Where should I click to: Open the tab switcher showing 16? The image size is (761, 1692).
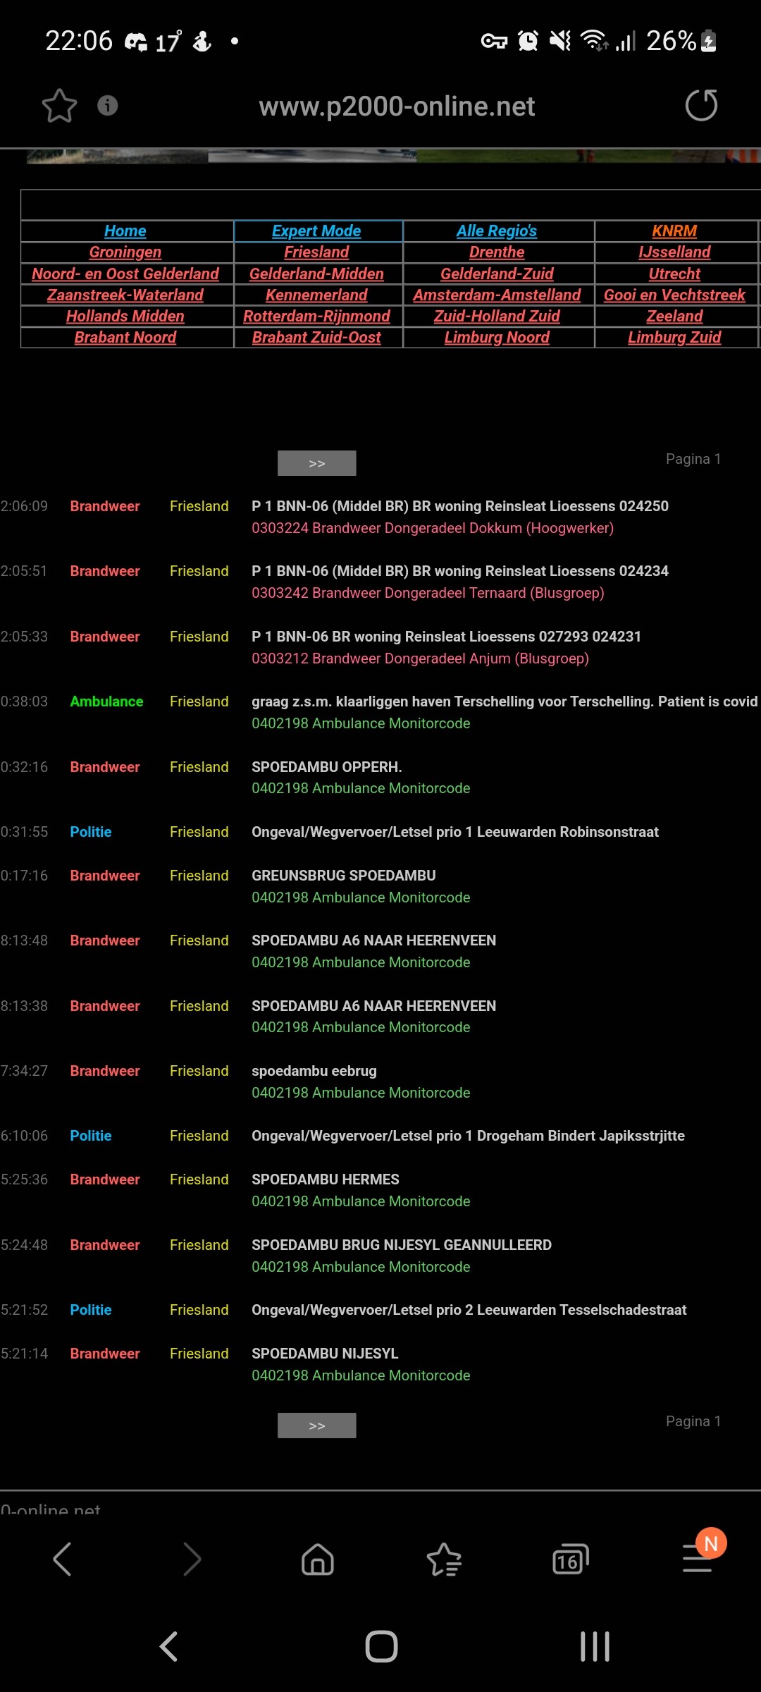pyautogui.click(x=570, y=1559)
